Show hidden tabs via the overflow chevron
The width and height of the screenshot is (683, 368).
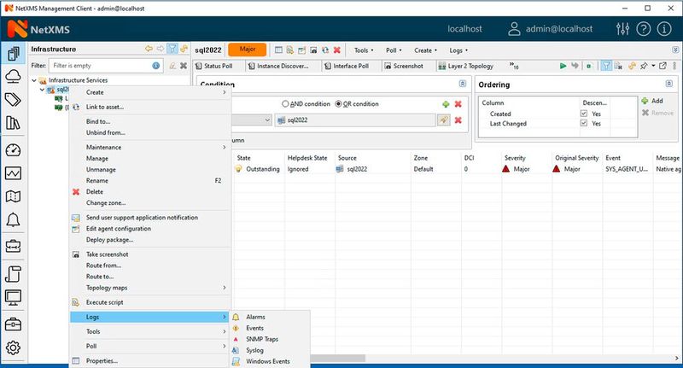pos(514,66)
